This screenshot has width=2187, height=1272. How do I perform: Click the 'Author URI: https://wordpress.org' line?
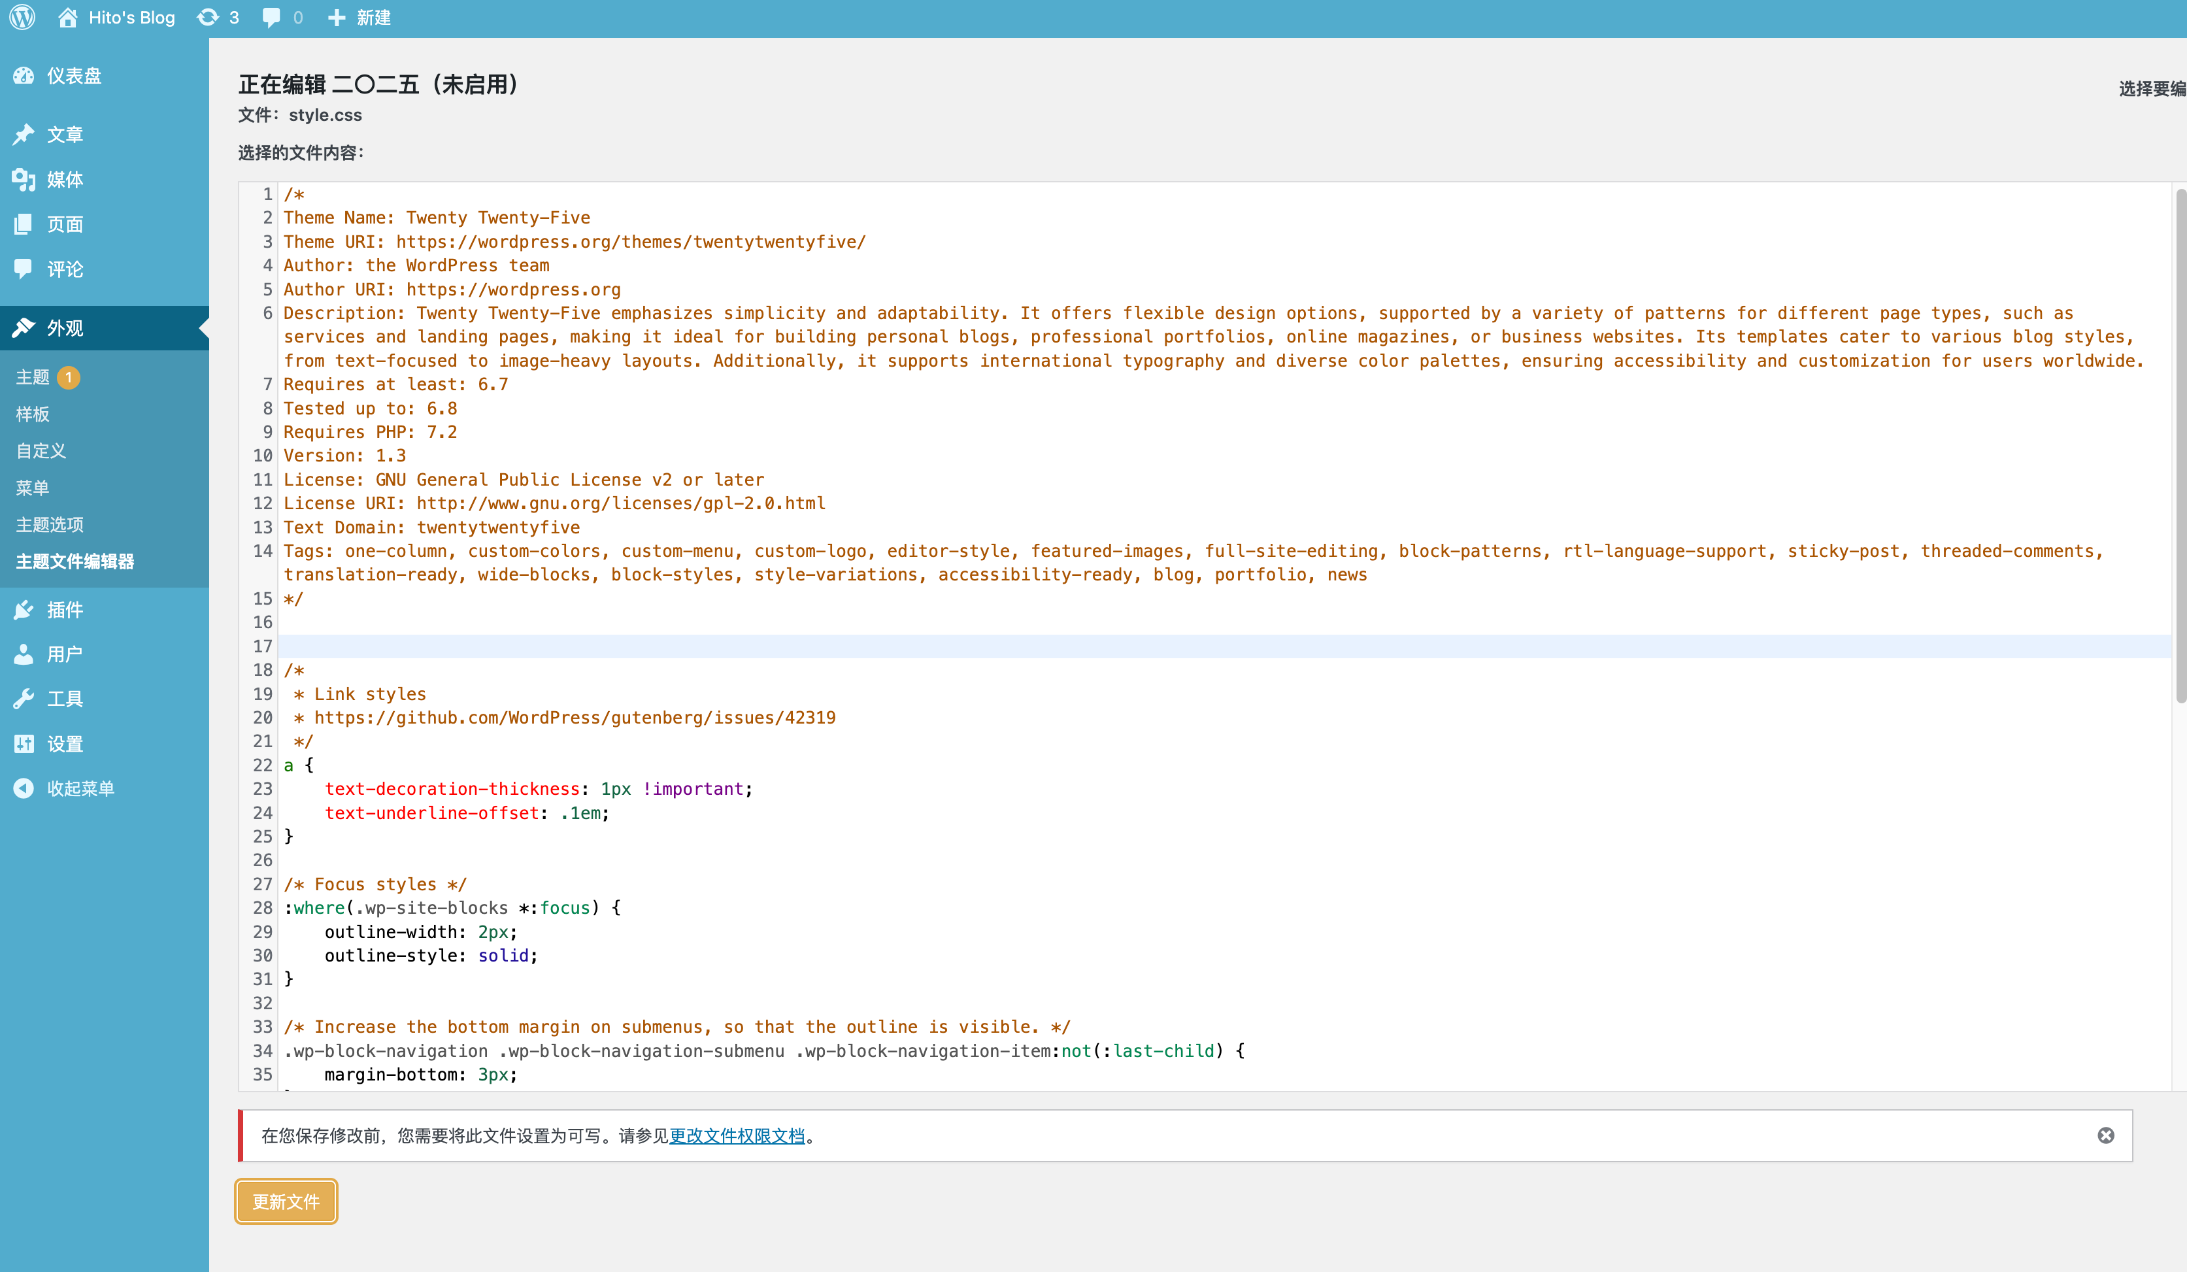tap(452, 290)
